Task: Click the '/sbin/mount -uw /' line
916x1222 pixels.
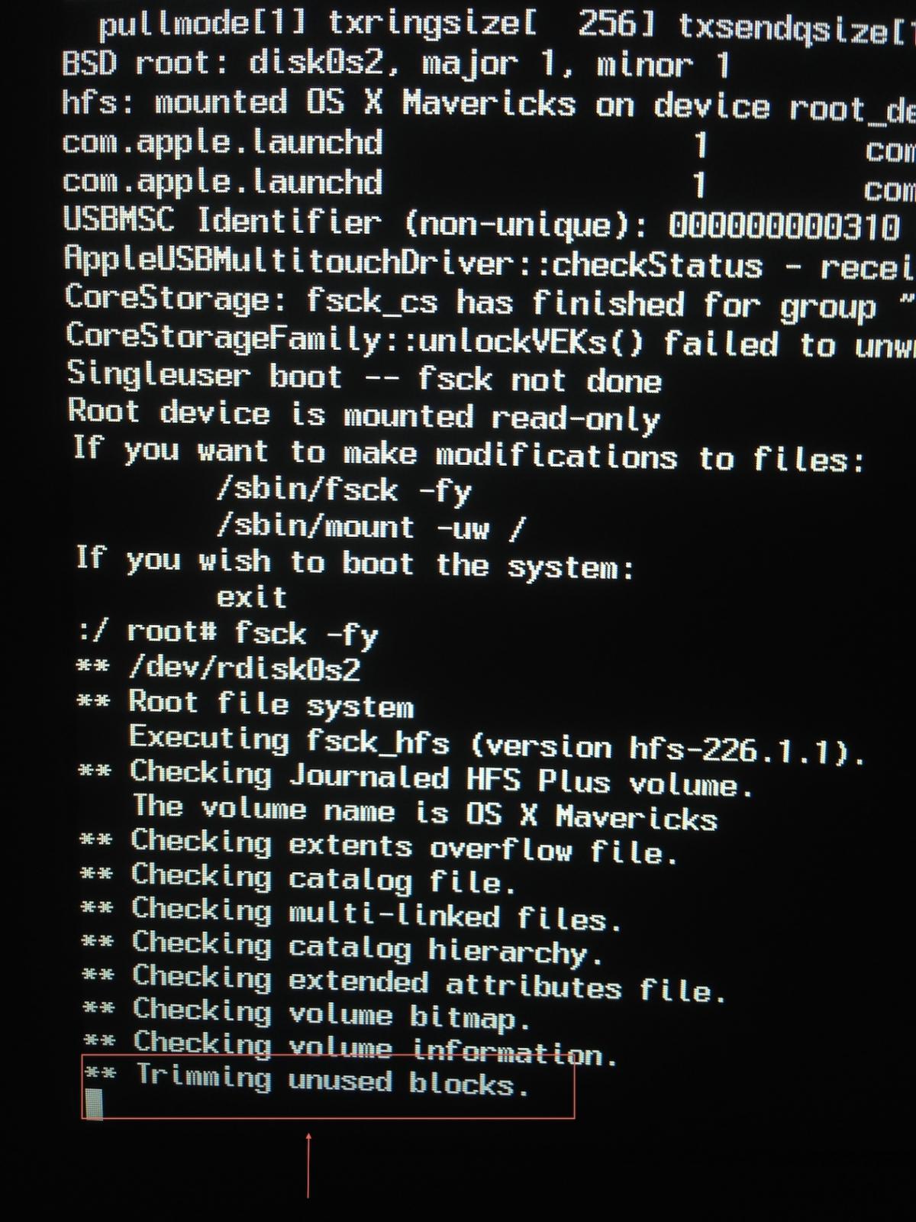Action: coord(371,527)
